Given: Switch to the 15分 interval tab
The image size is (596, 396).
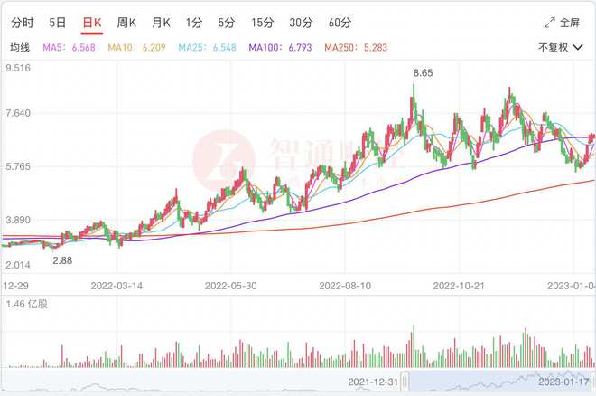Looking at the screenshot, I should pos(262,23).
